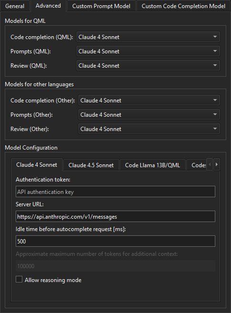Viewport: 231px width, 313px height.
Task: Click the Review (Other): label
Action: [29, 129]
